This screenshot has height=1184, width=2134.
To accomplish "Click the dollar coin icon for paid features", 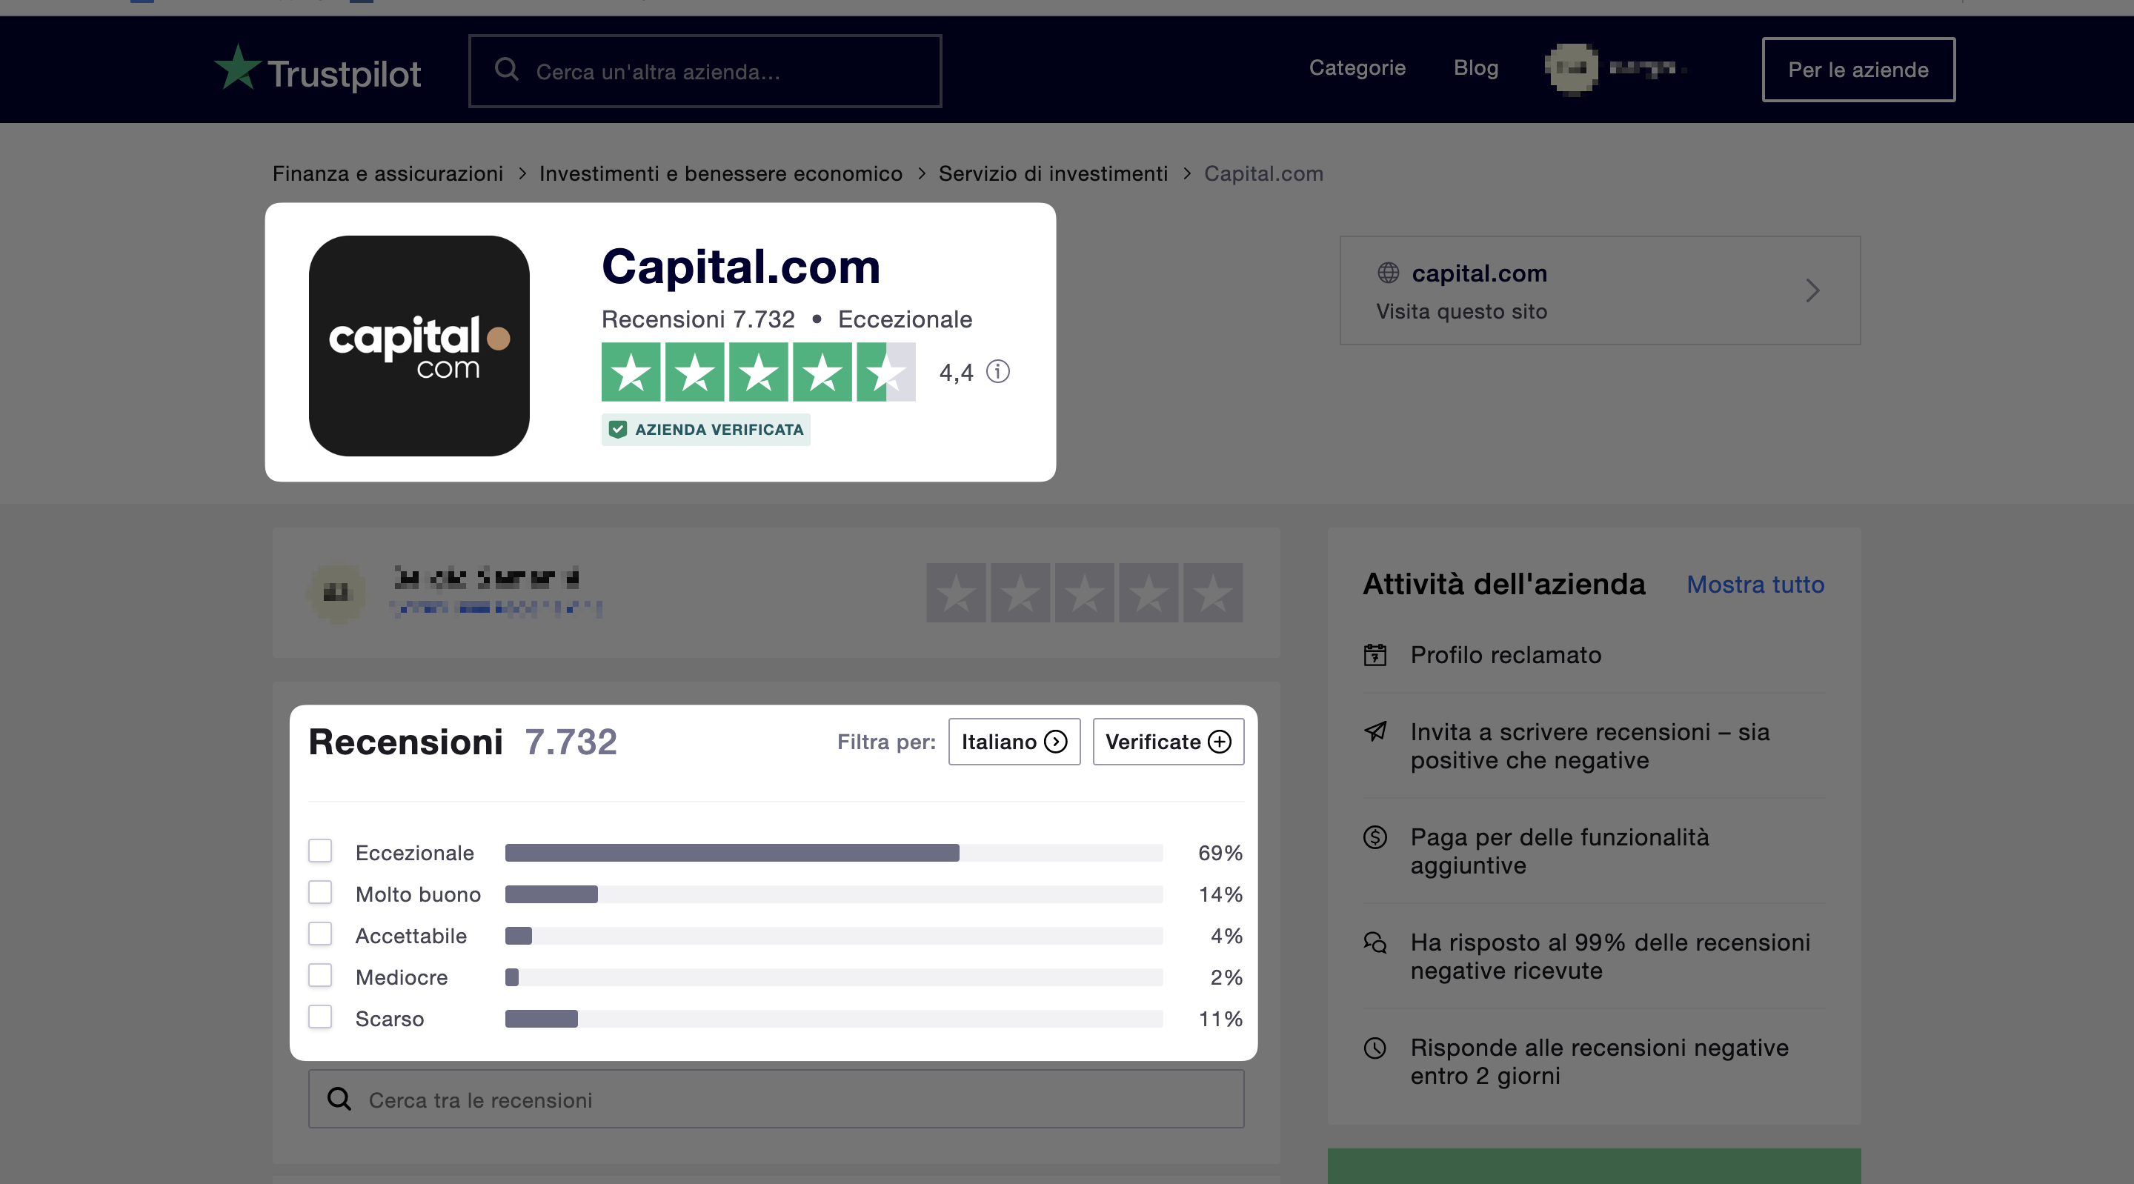I will pyautogui.click(x=1375, y=837).
